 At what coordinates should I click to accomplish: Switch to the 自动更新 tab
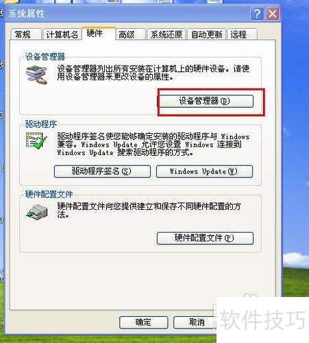pyautogui.click(x=207, y=34)
